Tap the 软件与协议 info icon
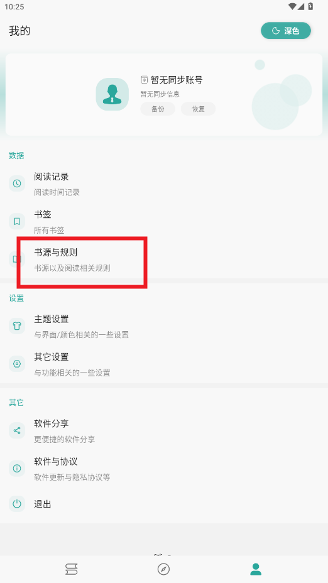This screenshot has width=328, height=583. click(17, 469)
